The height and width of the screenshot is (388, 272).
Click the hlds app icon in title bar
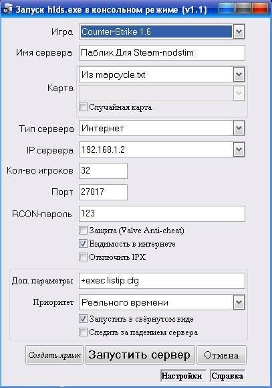click(7, 9)
